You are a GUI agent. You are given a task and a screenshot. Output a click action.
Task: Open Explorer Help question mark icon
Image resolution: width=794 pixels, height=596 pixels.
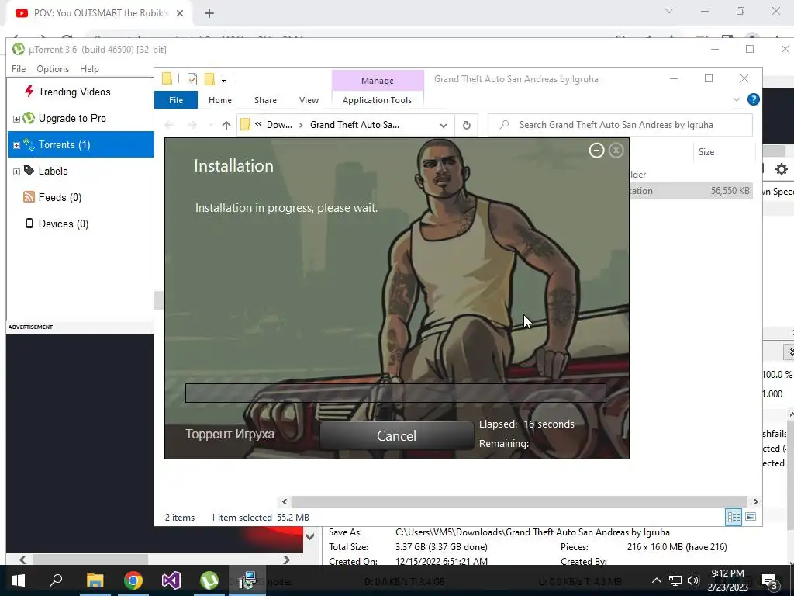(x=754, y=99)
